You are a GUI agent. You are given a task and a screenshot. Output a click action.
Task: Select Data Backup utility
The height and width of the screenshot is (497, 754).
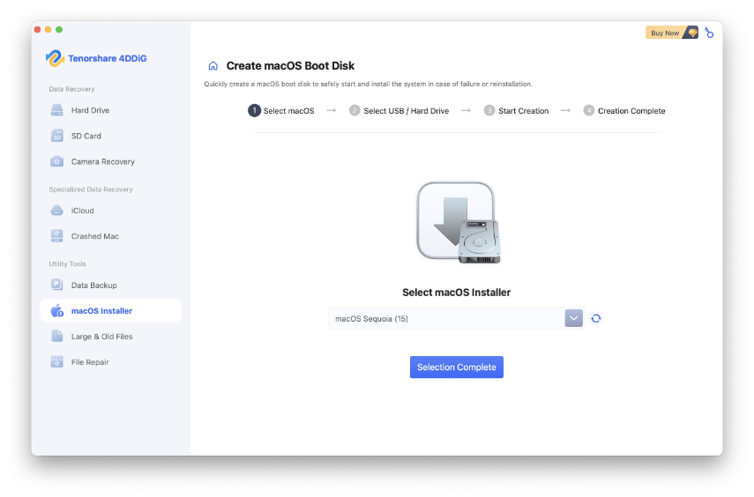(111, 285)
